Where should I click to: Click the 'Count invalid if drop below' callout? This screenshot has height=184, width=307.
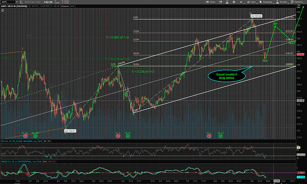coord(228,75)
